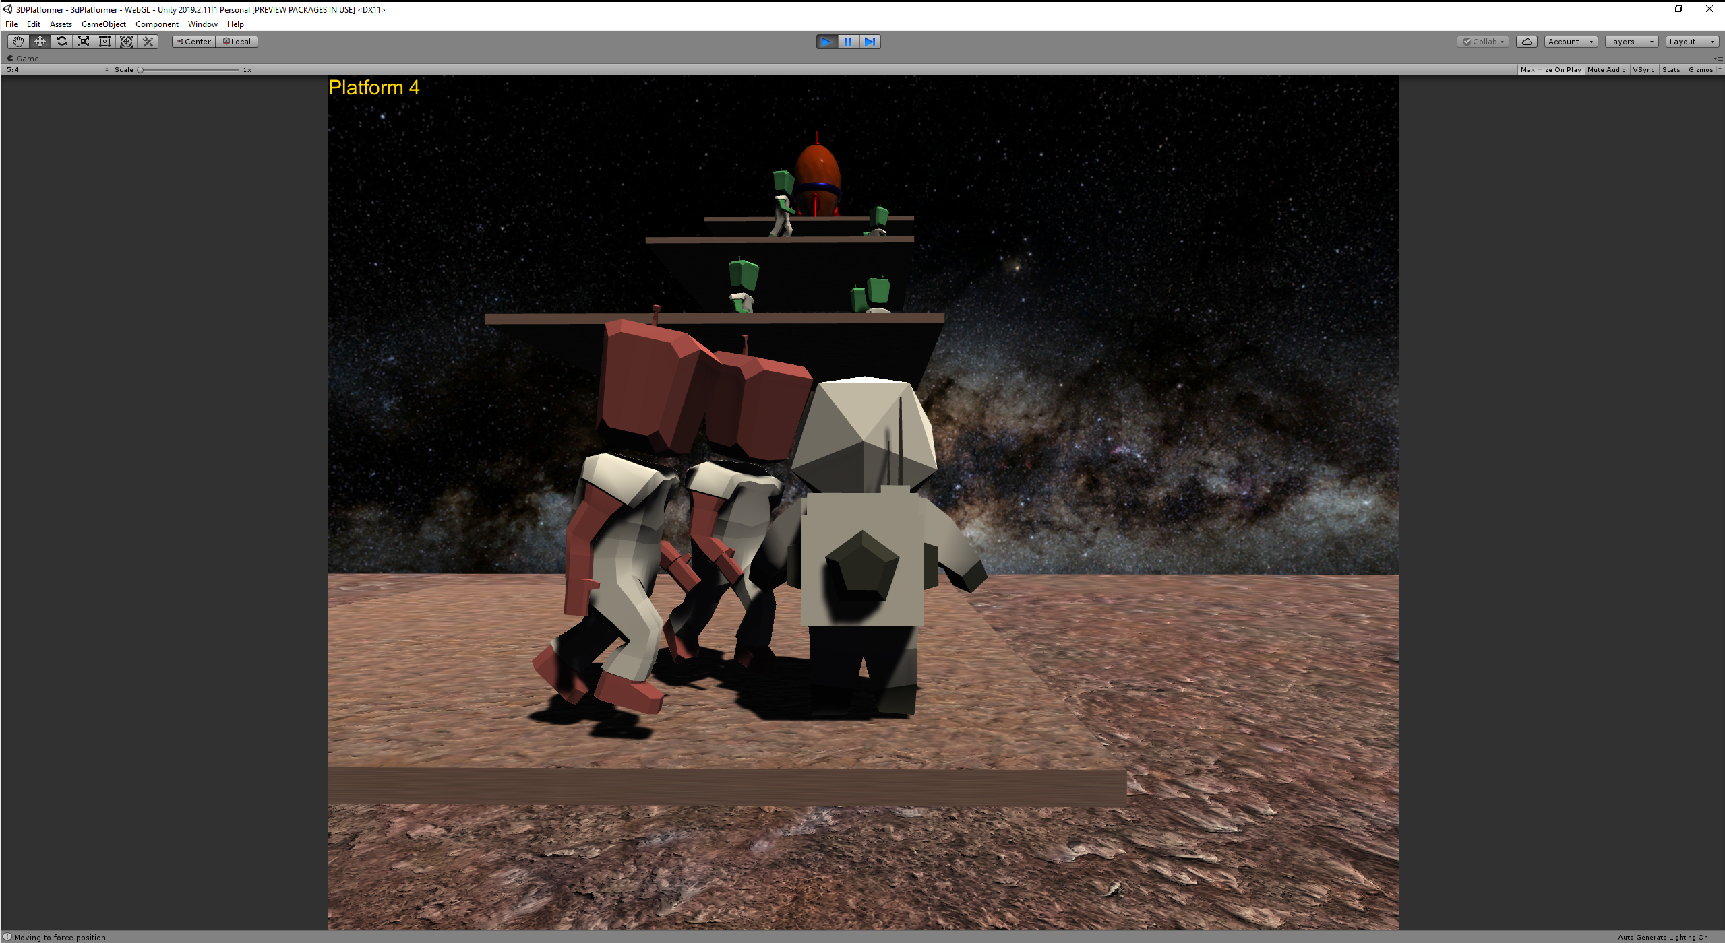Open Unity Cloud Services via the cloud icon
The width and height of the screenshot is (1725, 943).
(x=1526, y=41)
